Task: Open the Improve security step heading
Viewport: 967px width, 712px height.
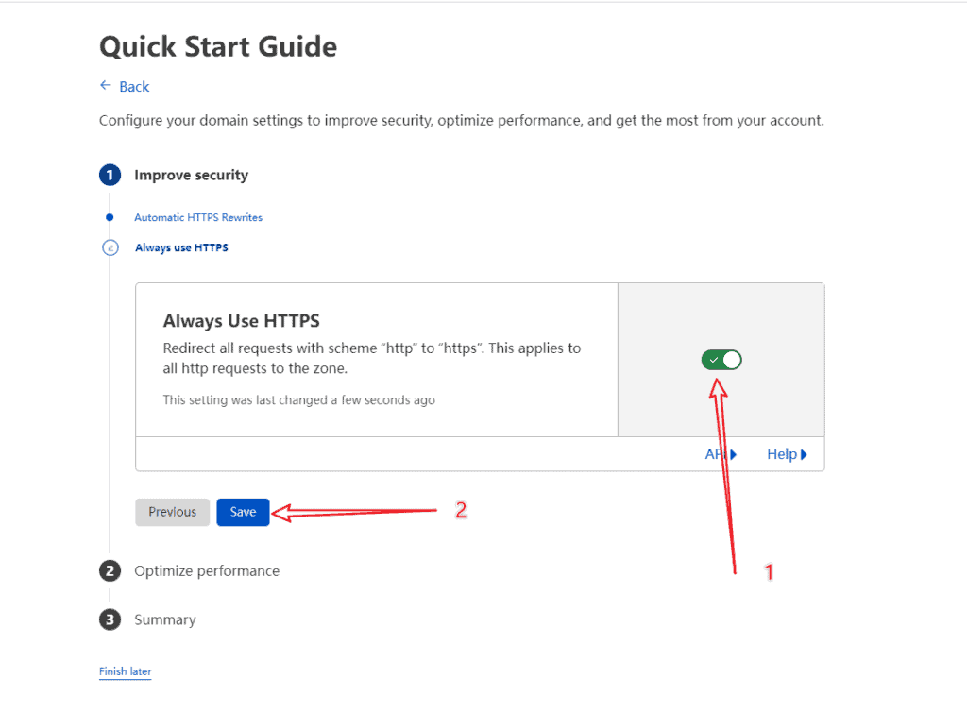Action: pos(191,175)
